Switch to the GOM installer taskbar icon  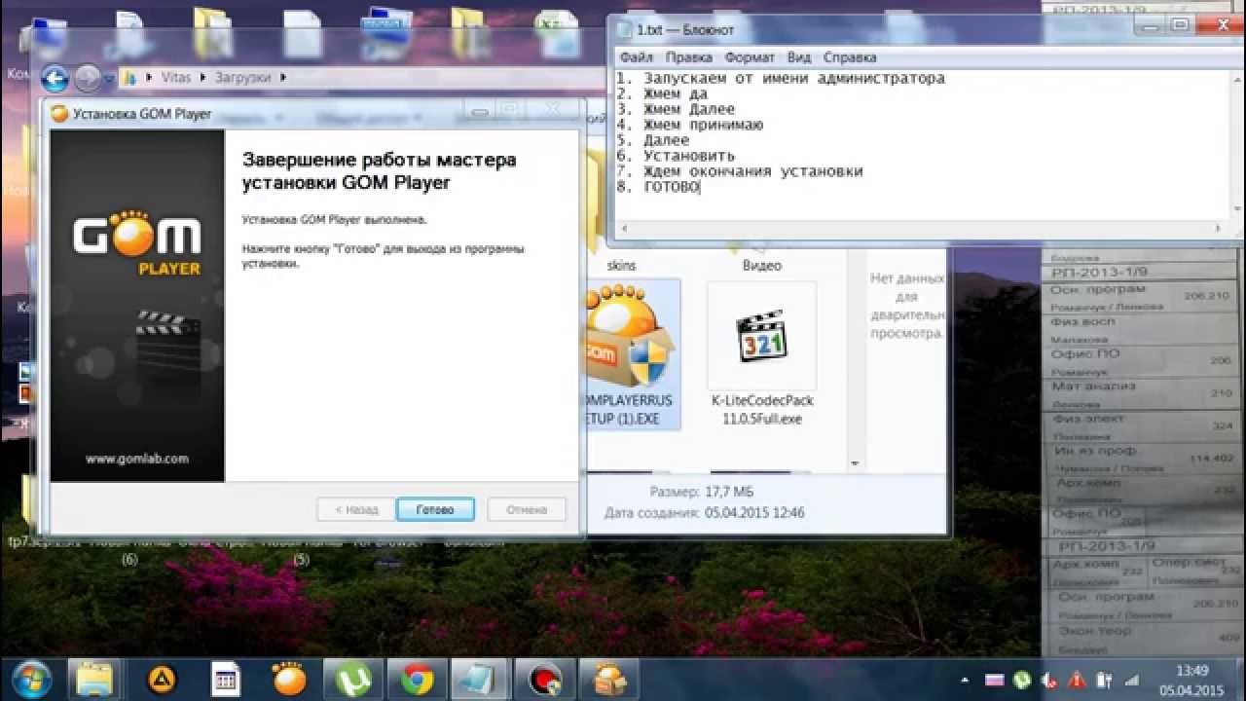coord(609,679)
